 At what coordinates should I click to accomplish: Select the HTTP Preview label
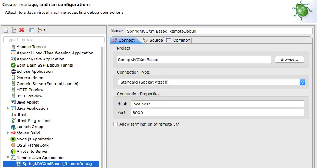pos(30,90)
